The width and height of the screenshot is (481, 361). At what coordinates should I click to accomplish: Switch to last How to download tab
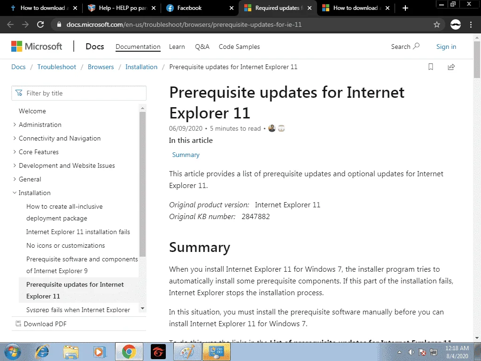point(357,8)
